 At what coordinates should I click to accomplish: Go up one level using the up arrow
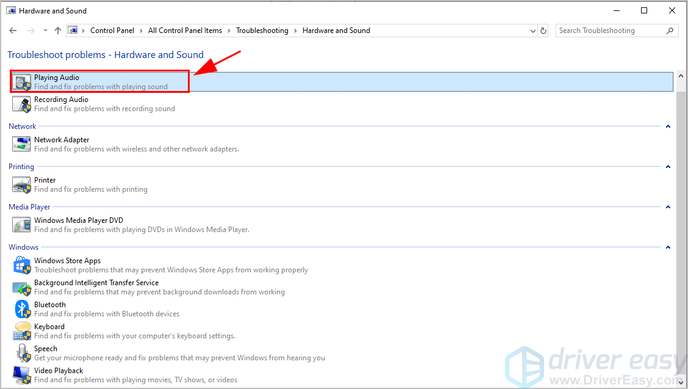[57, 30]
